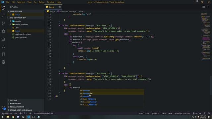Choose the KICK_MEMBERS autocomplete suggestion
Image resolution: width=212 pixels, height=119 pixels.
112,105
